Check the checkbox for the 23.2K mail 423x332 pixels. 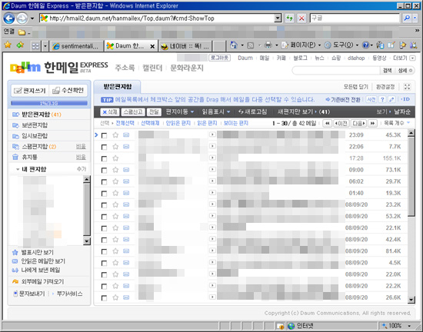104,205
